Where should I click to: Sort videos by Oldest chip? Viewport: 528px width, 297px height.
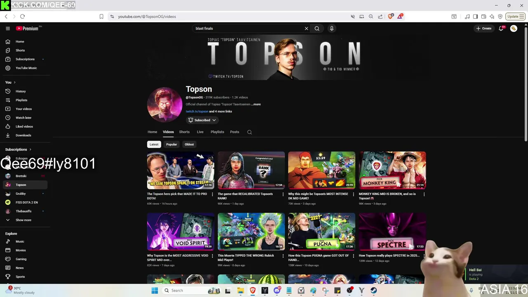[189, 144]
